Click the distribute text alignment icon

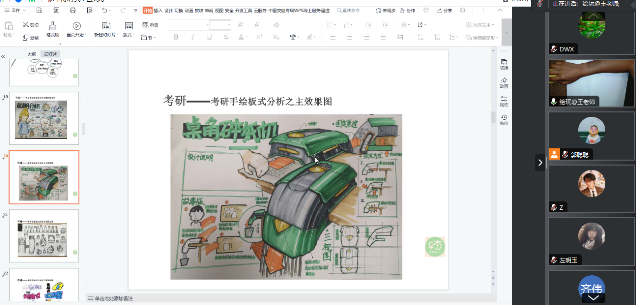coord(400,37)
